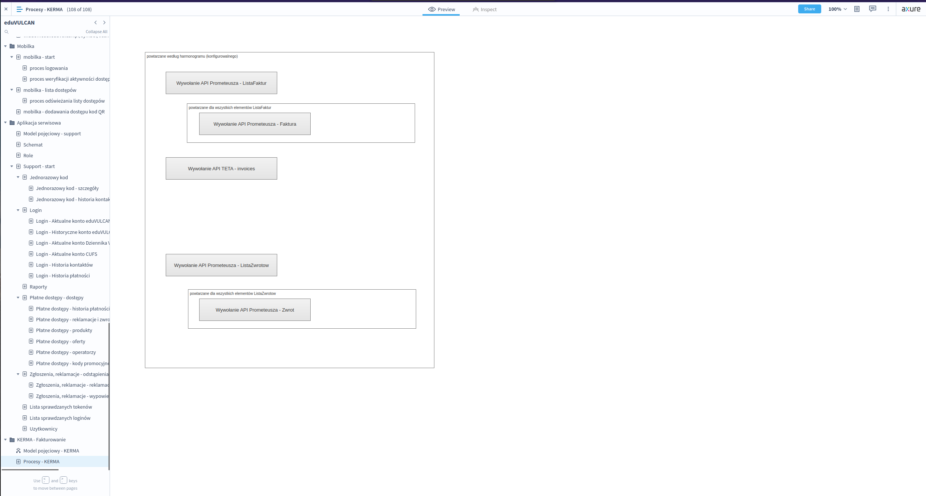The width and height of the screenshot is (926, 496).
Task: Go to next page arrow
Action: coord(104,23)
